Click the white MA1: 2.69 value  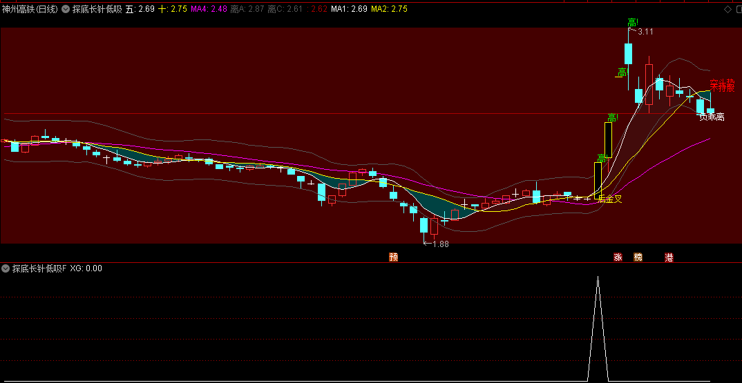pos(349,9)
